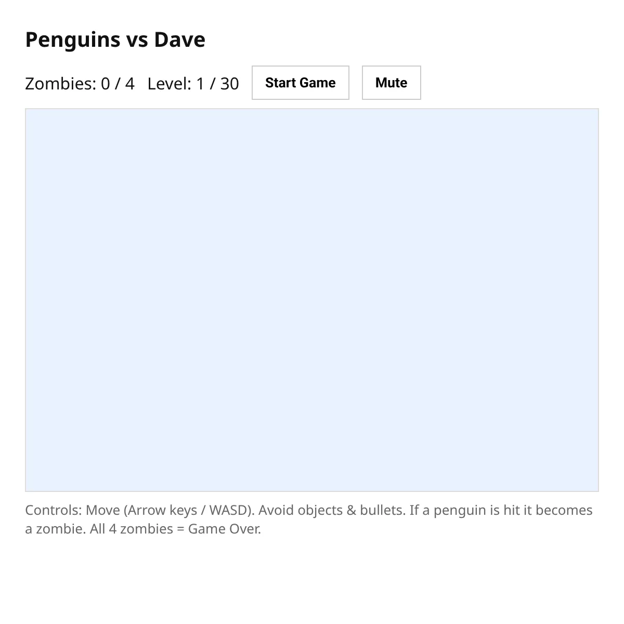This screenshot has height=624, width=624.
Task: Click the 1 / 30 level number
Action: point(217,84)
